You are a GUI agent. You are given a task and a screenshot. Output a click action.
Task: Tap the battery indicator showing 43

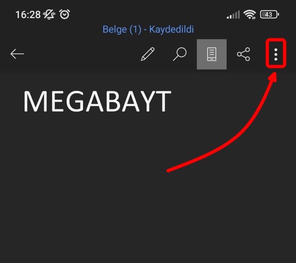270,14
